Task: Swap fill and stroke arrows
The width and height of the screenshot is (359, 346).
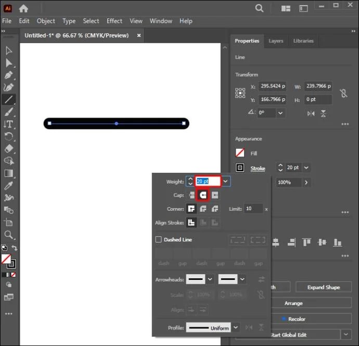Action: (14, 248)
